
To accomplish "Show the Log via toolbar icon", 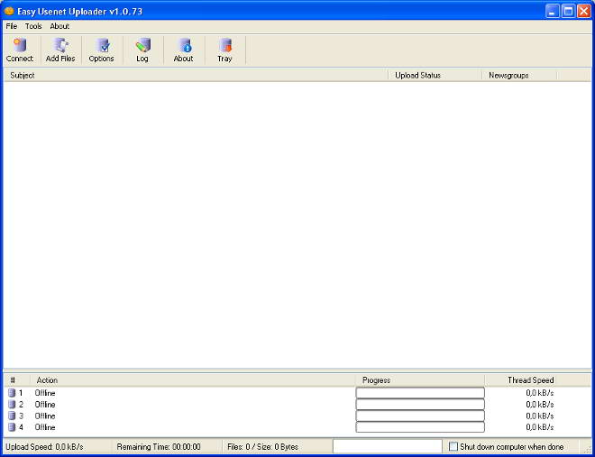I will coord(142,50).
